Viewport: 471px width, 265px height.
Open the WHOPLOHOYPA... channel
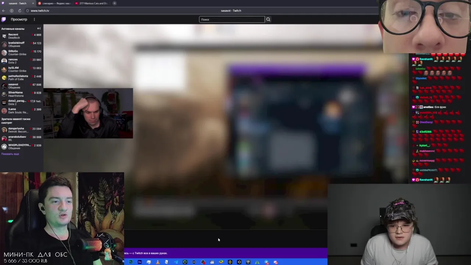click(21, 146)
